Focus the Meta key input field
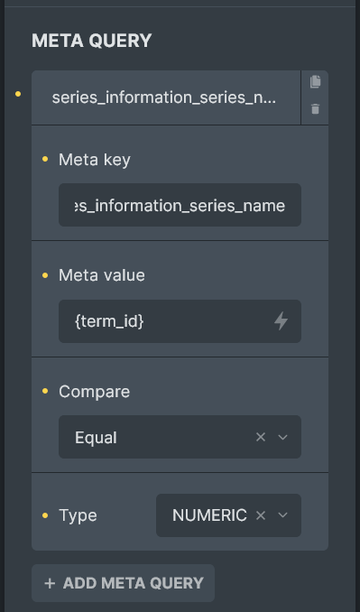This screenshot has height=612, width=360. [x=180, y=205]
